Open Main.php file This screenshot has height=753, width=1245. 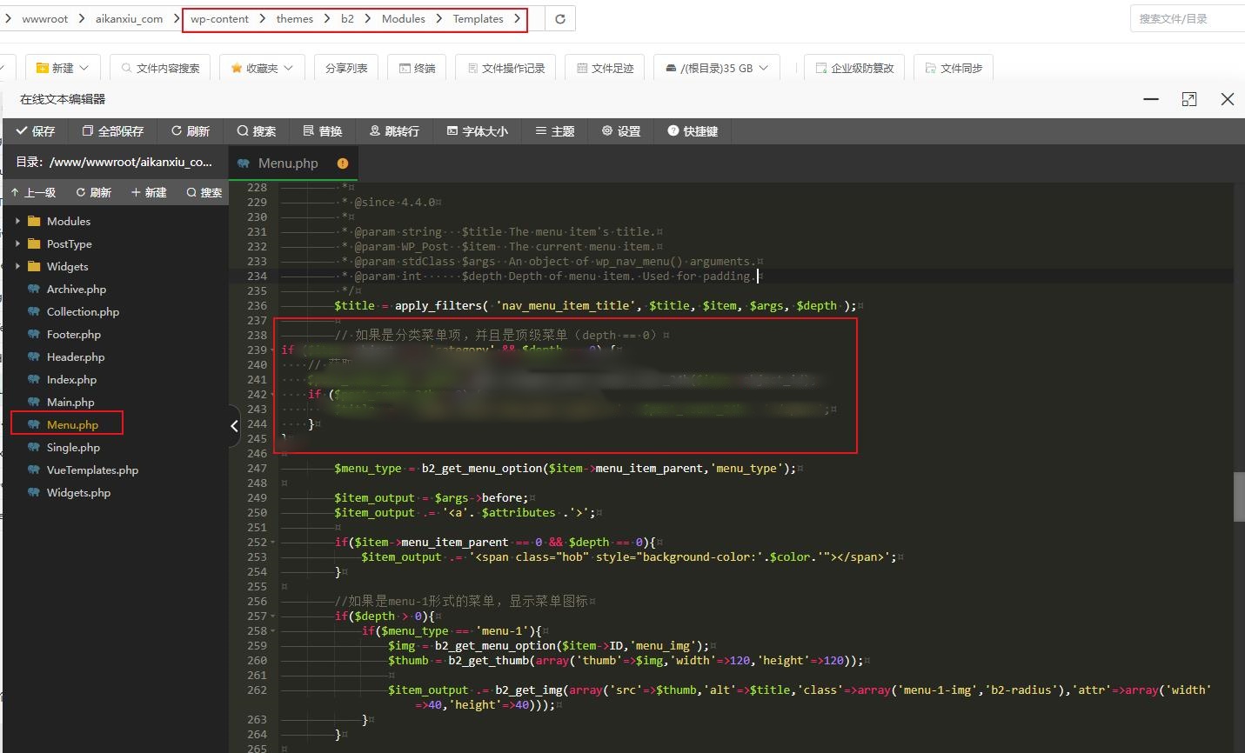tap(70, 402)
